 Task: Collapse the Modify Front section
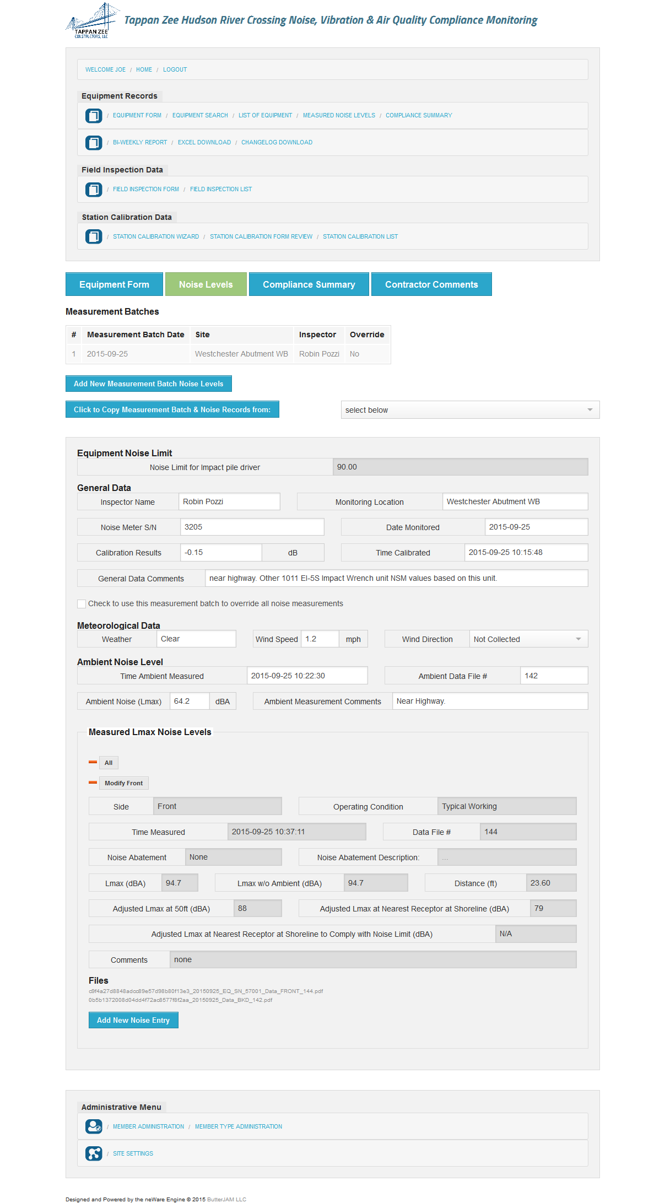pos(93,783)
